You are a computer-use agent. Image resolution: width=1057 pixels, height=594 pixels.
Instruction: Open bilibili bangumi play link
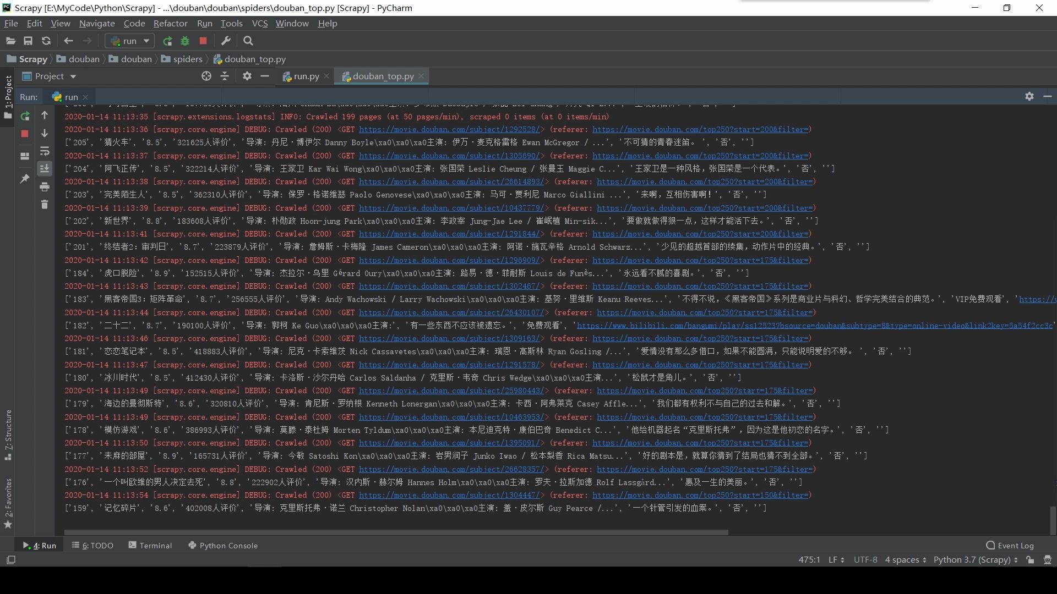point(815,326)
